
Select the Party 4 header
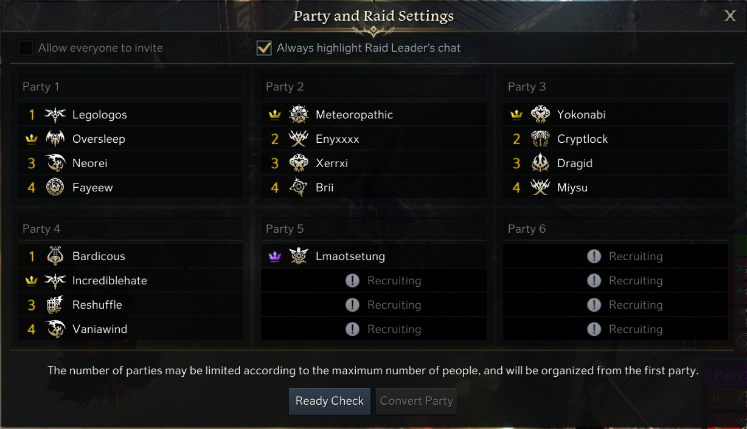point(130,229)
